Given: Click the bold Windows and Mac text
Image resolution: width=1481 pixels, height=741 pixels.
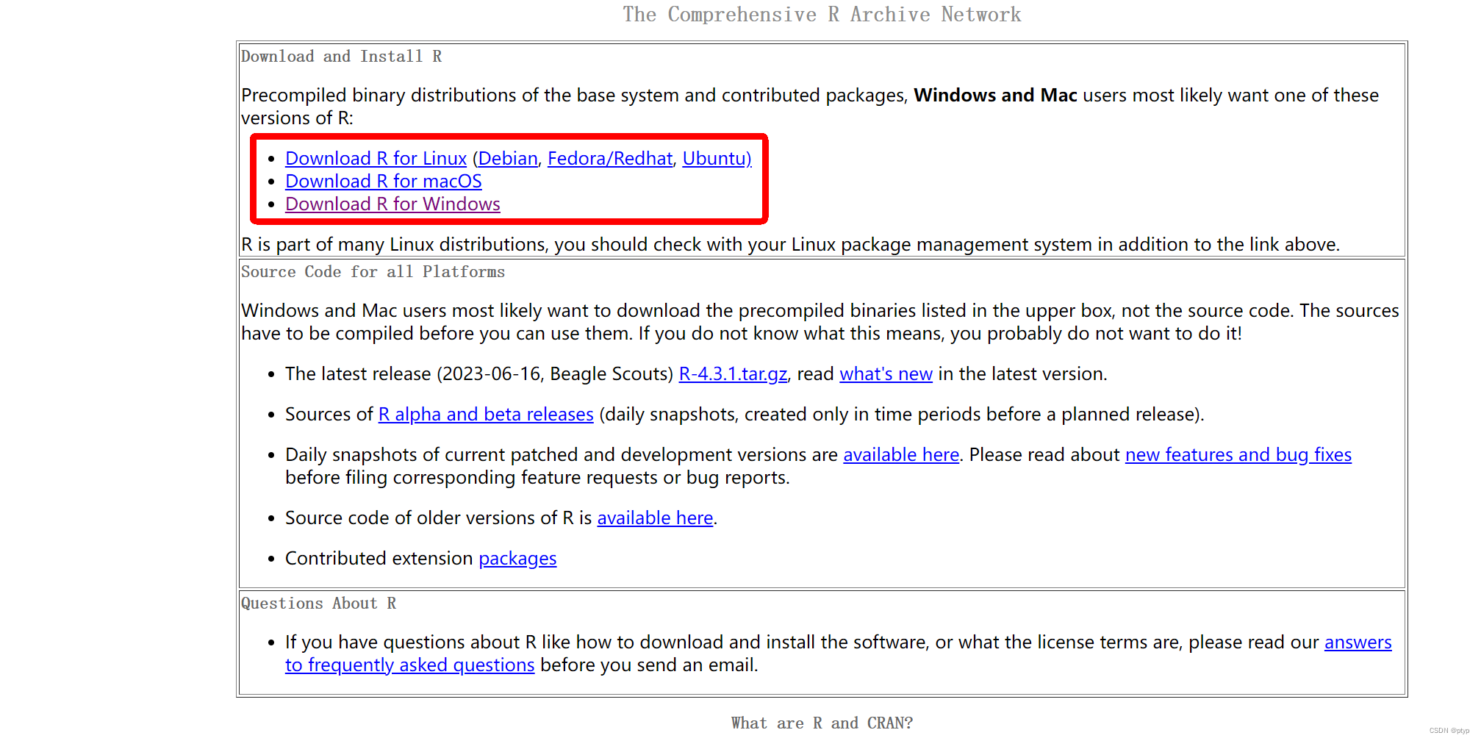Looking at the screenshot, I should coord(995,95).
